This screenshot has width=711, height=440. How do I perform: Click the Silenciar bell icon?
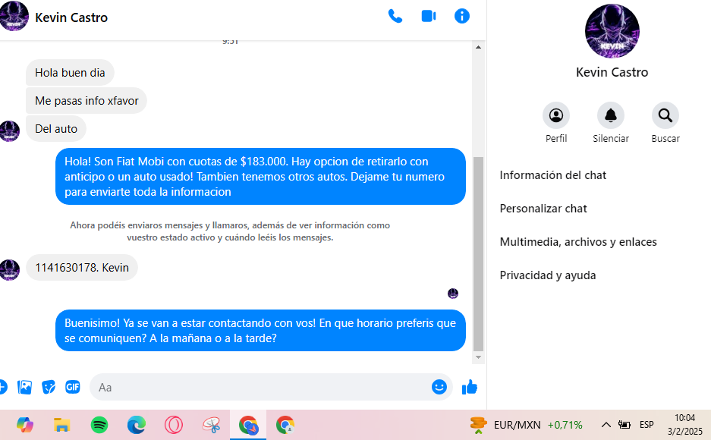click(611, 115)
